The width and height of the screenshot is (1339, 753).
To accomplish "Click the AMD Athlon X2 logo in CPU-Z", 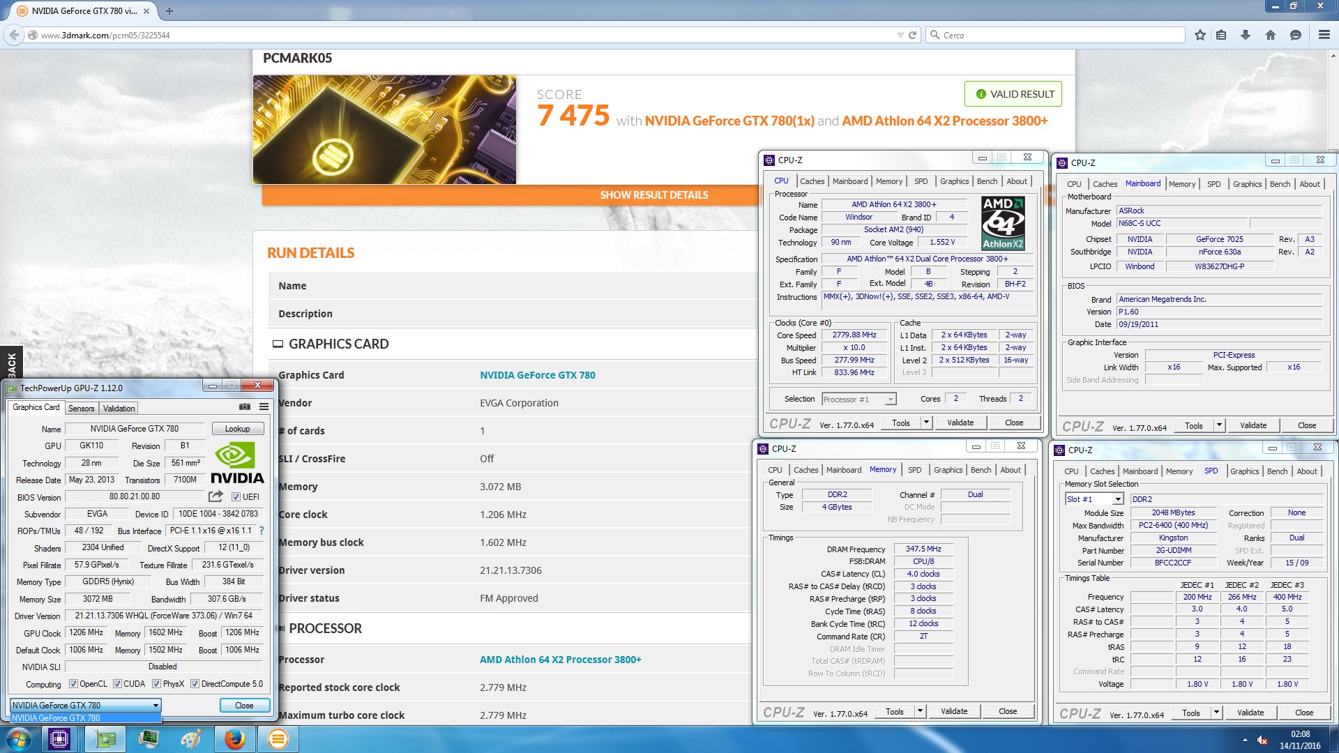I will pyautogui.click(x=1003, y=223).
